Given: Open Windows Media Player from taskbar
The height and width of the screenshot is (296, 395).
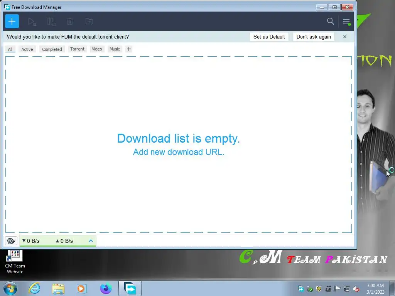Looking at the screenshot, I should (82, 288).
